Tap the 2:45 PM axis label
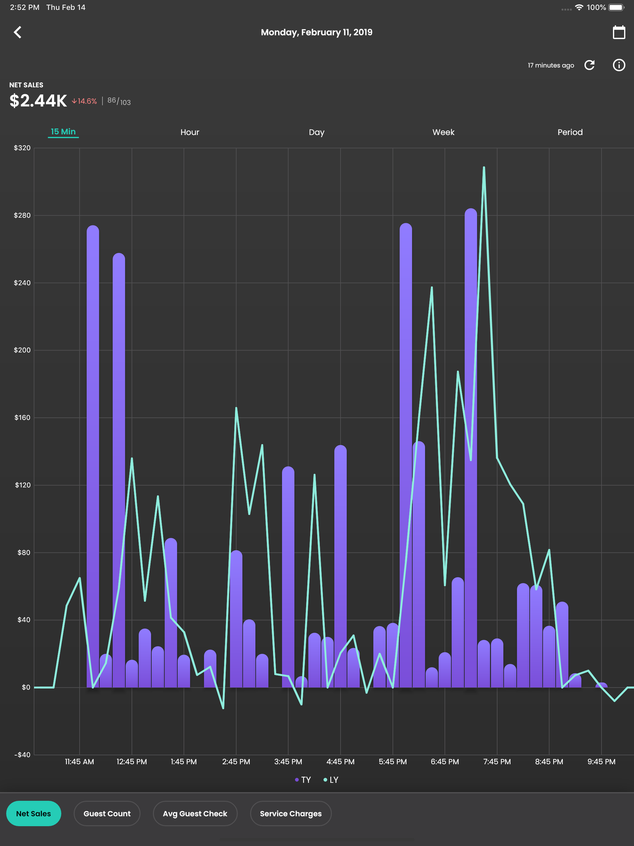Image resolution: width=634 pixels, height=846 pixels. (x=236, y=761)
